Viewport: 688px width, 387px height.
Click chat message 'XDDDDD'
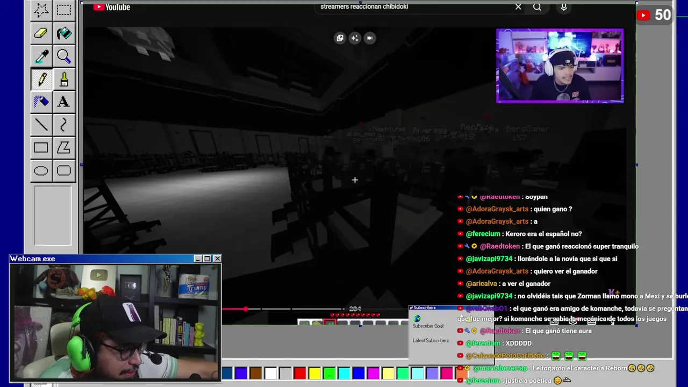[518, 343]
